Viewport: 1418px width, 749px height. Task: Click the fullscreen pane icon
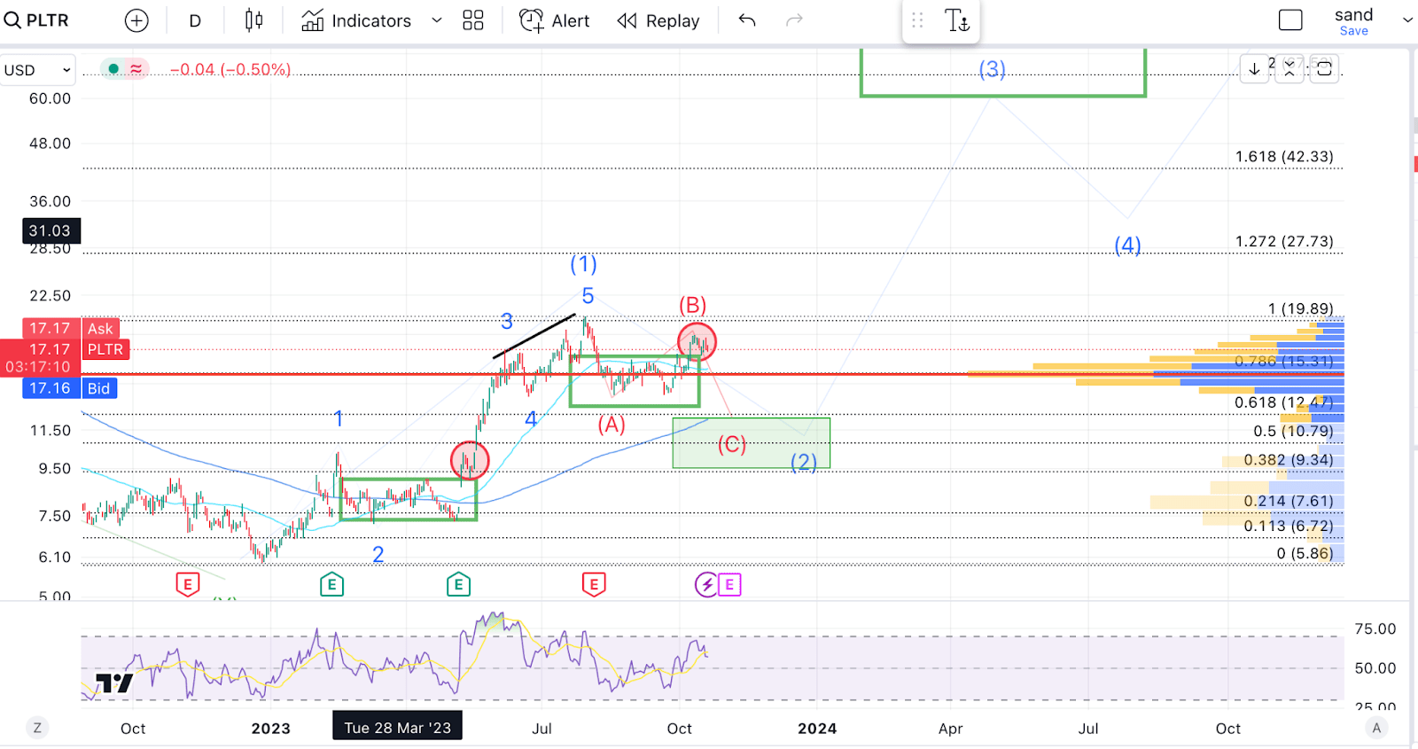(x=1324, y=69)
